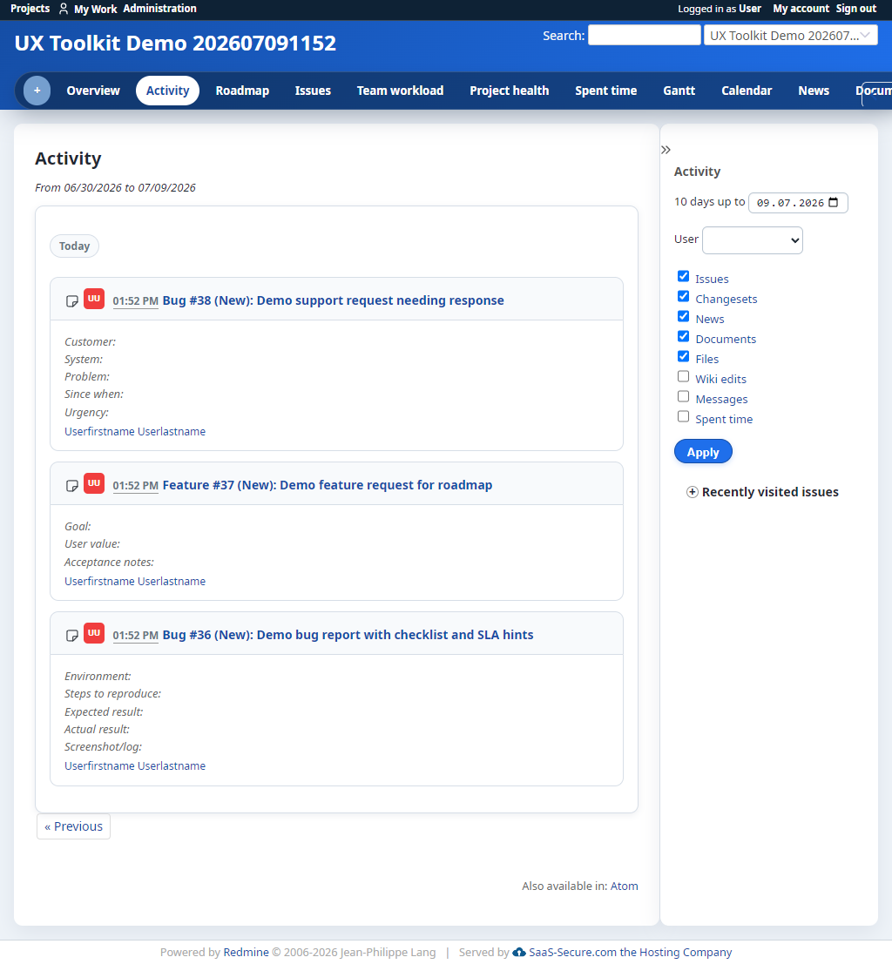
Task: Click Userfirstname Userlastname under Bug #36
Action: pos(135,766)
